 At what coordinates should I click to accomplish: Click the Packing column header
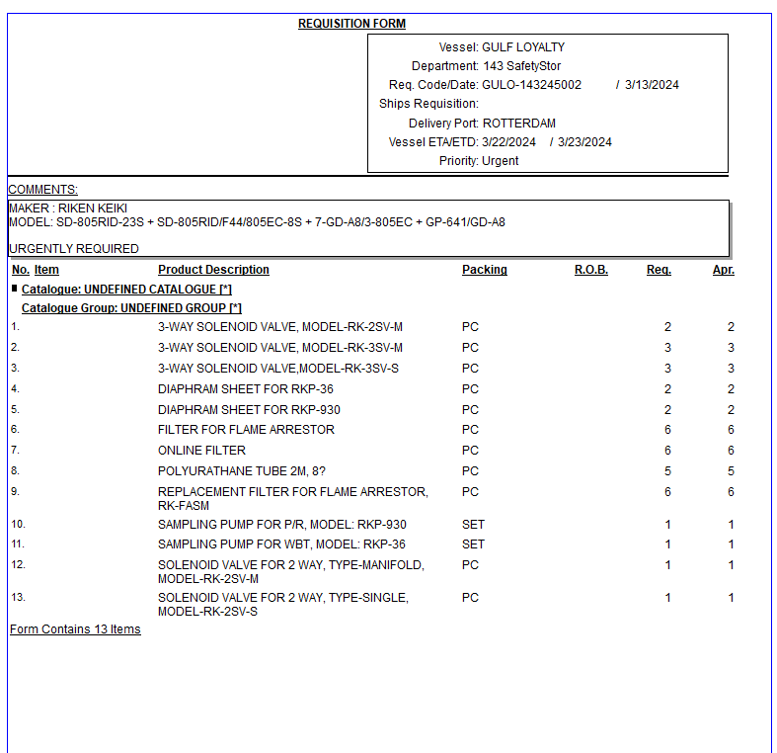[484, 270]
